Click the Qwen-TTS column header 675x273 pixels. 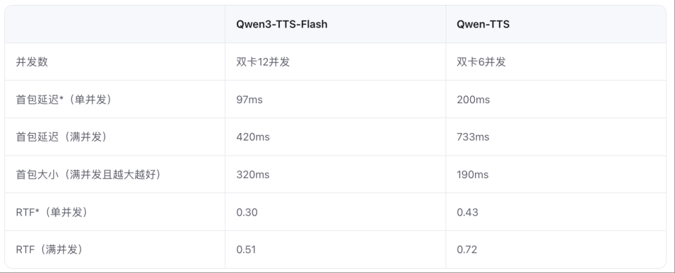click(x=483, y=24)
